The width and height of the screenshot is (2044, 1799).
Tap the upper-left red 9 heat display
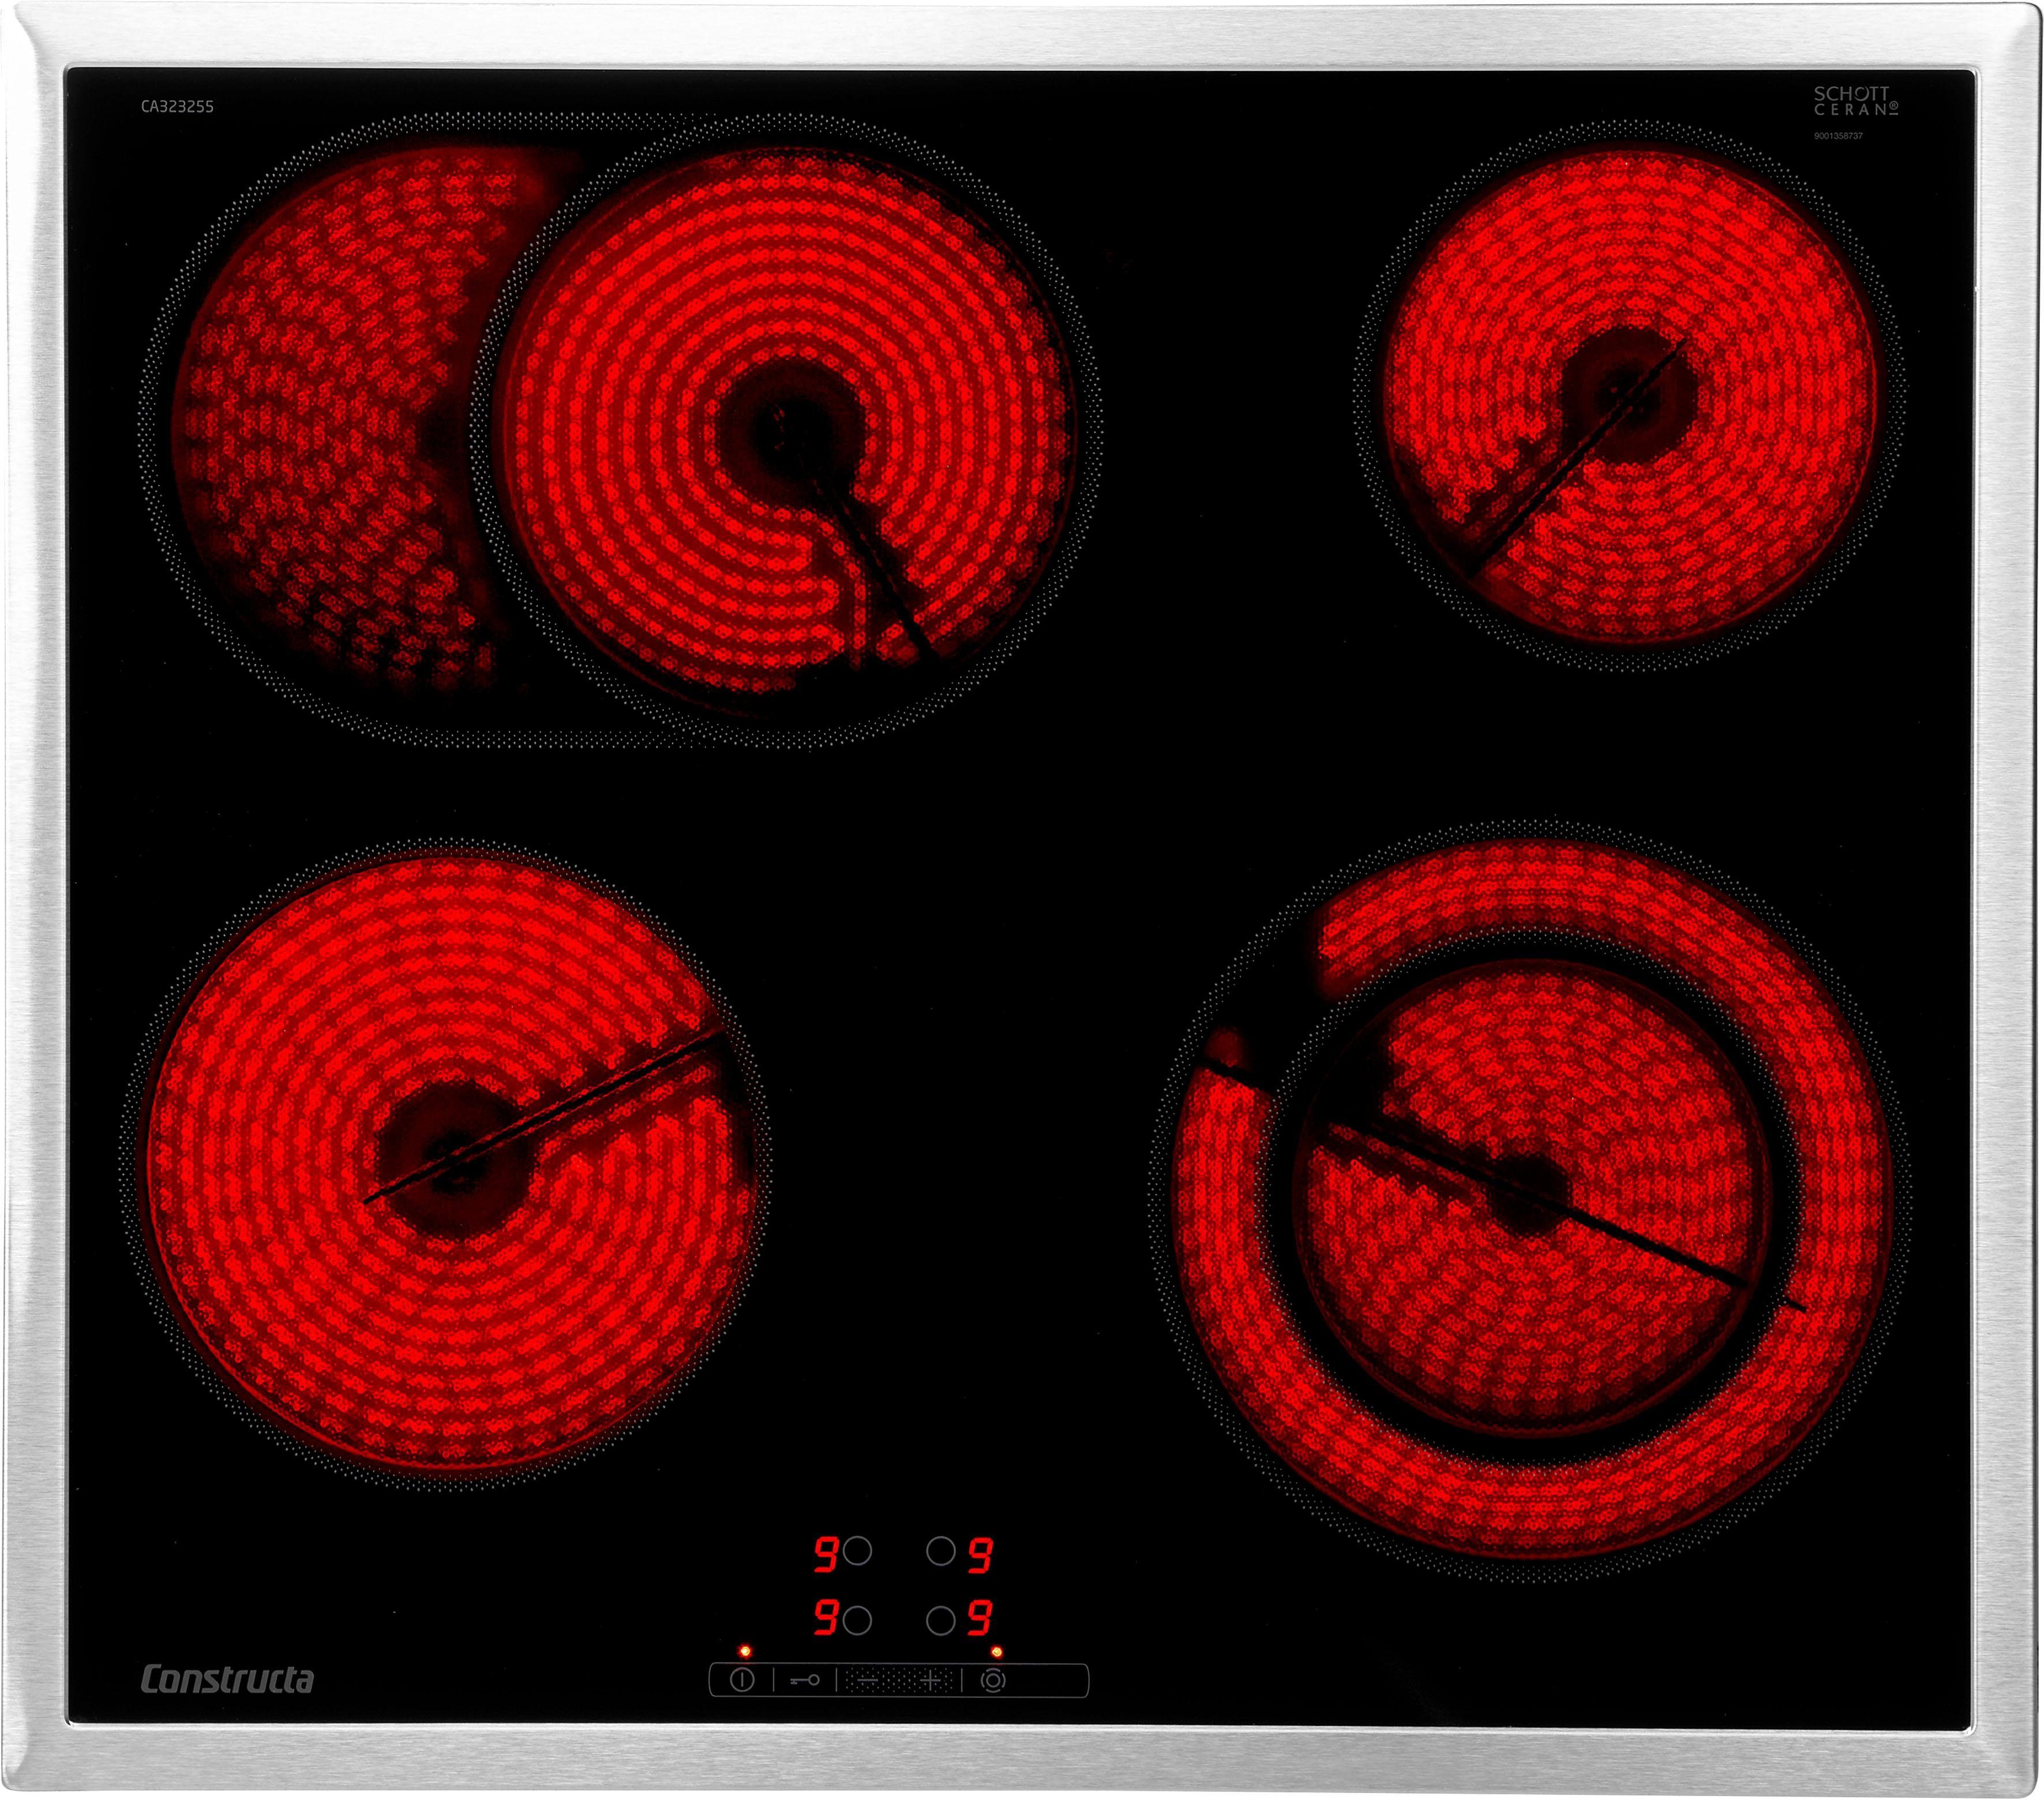(825, 1554)
